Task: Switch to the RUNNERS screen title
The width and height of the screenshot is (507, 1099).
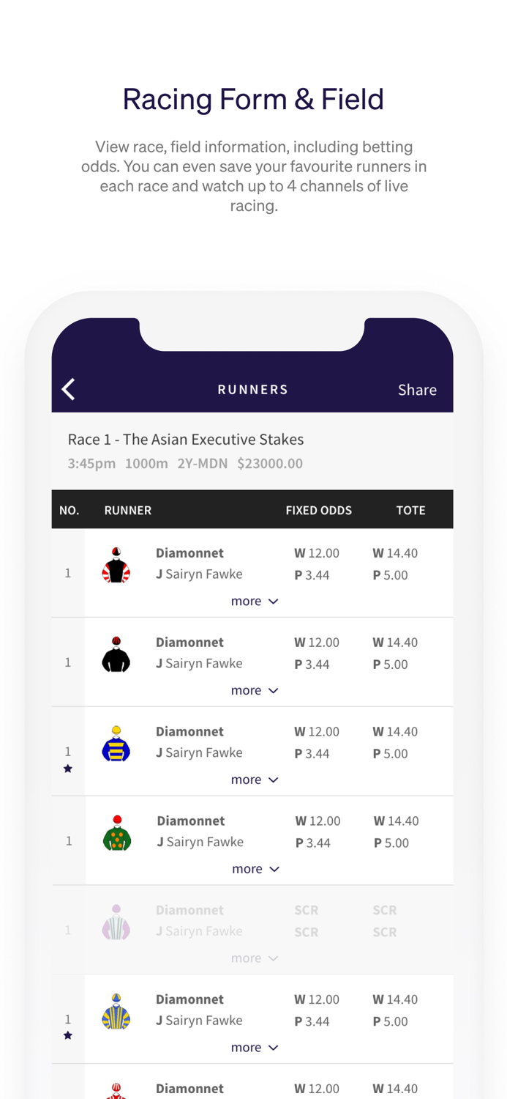Action: point(253,389)
